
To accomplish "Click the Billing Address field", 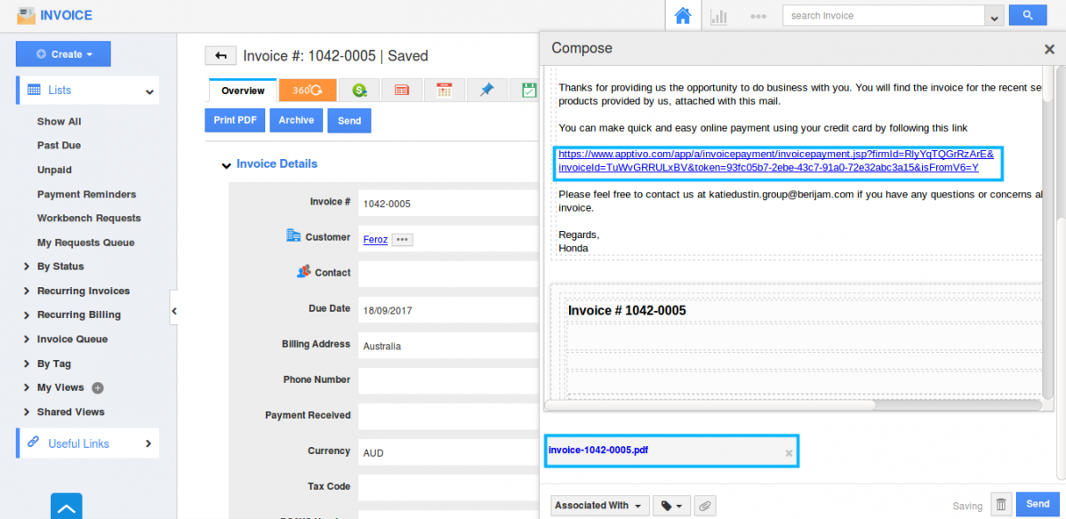I will tap(449, 346).
